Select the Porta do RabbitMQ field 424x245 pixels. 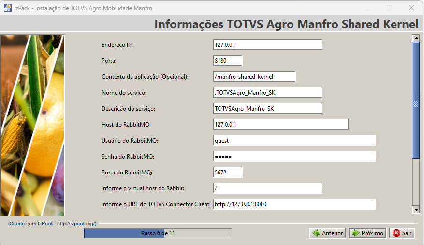(x=227, y=172)
